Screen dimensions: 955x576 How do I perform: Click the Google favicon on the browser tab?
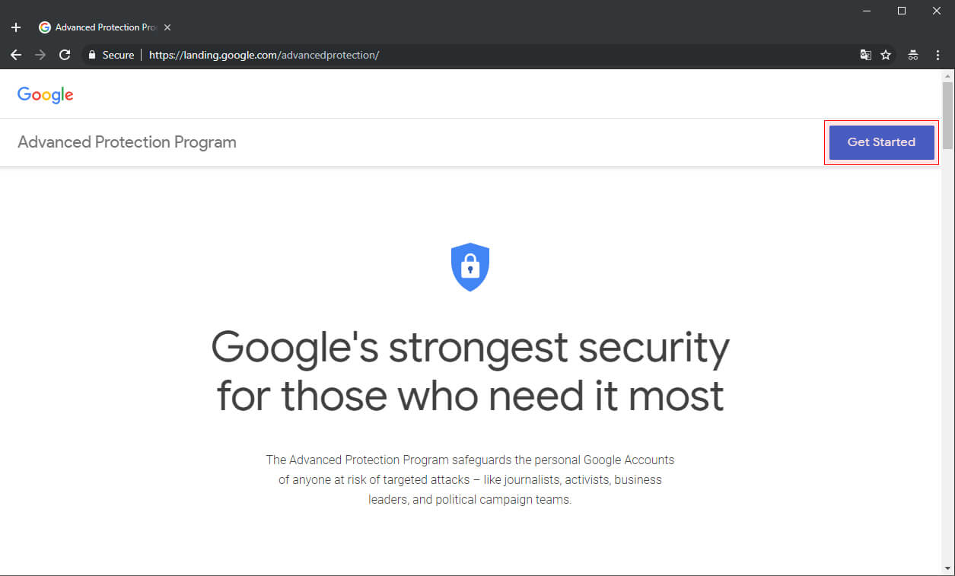pos(44,26)
